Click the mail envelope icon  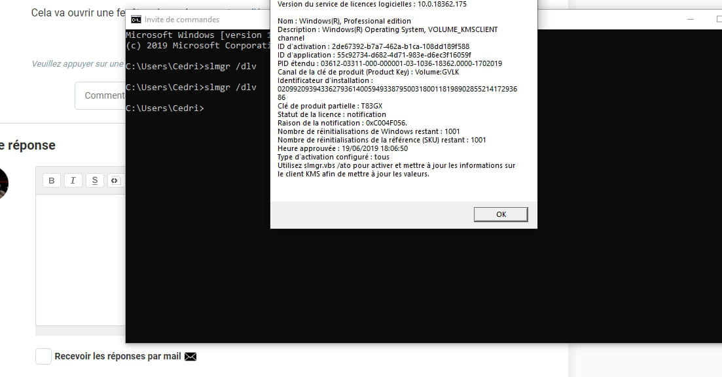[x=190, y=356]
